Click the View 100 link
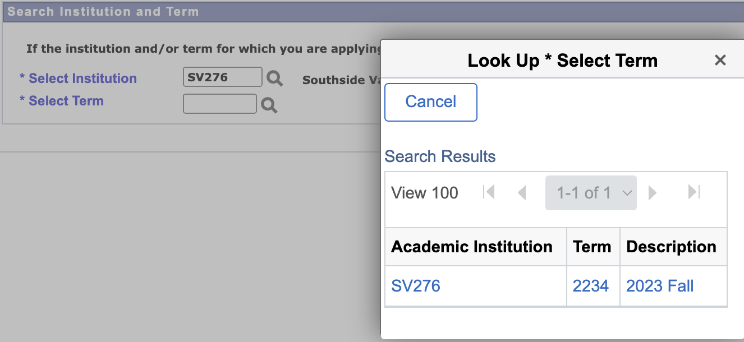Image resolution: width=744 pixels, height=342 pixels. [x=425, y=192]
